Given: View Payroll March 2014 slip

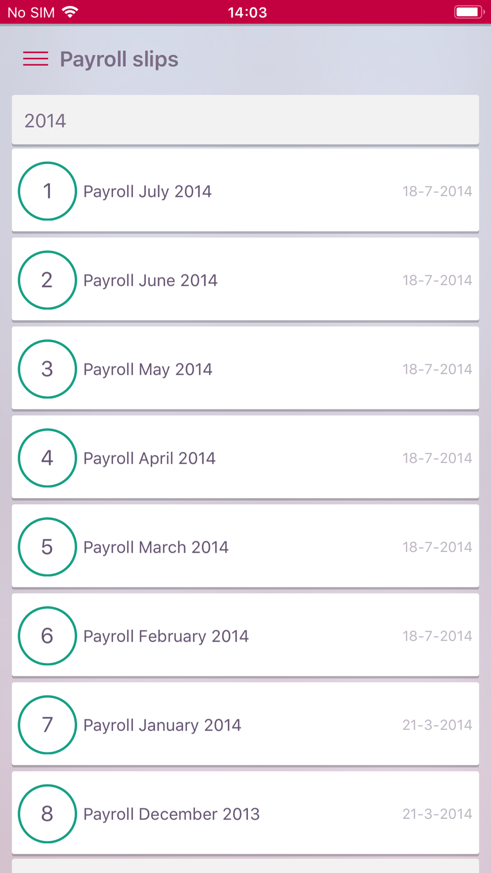Looking at the screenshot, I should point(156,546).
